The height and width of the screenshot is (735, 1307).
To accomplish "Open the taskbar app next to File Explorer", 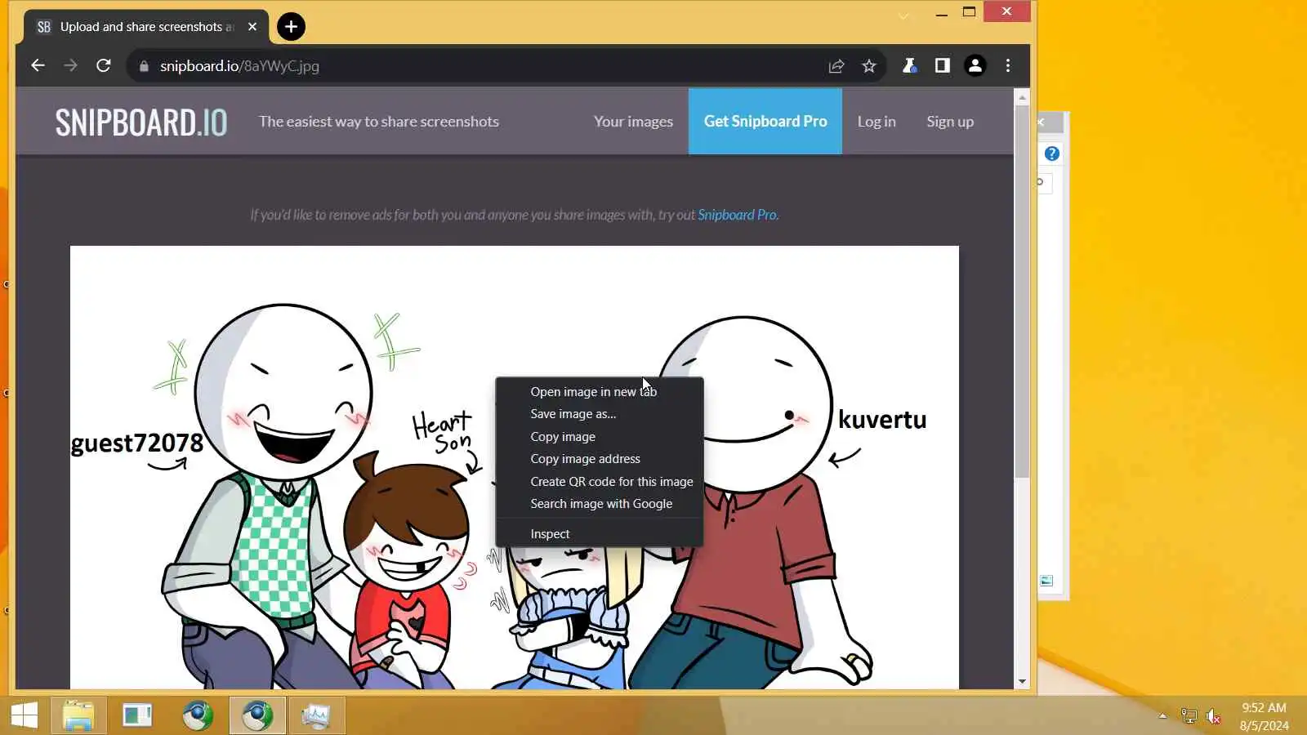I will click(x=137, y=716).
